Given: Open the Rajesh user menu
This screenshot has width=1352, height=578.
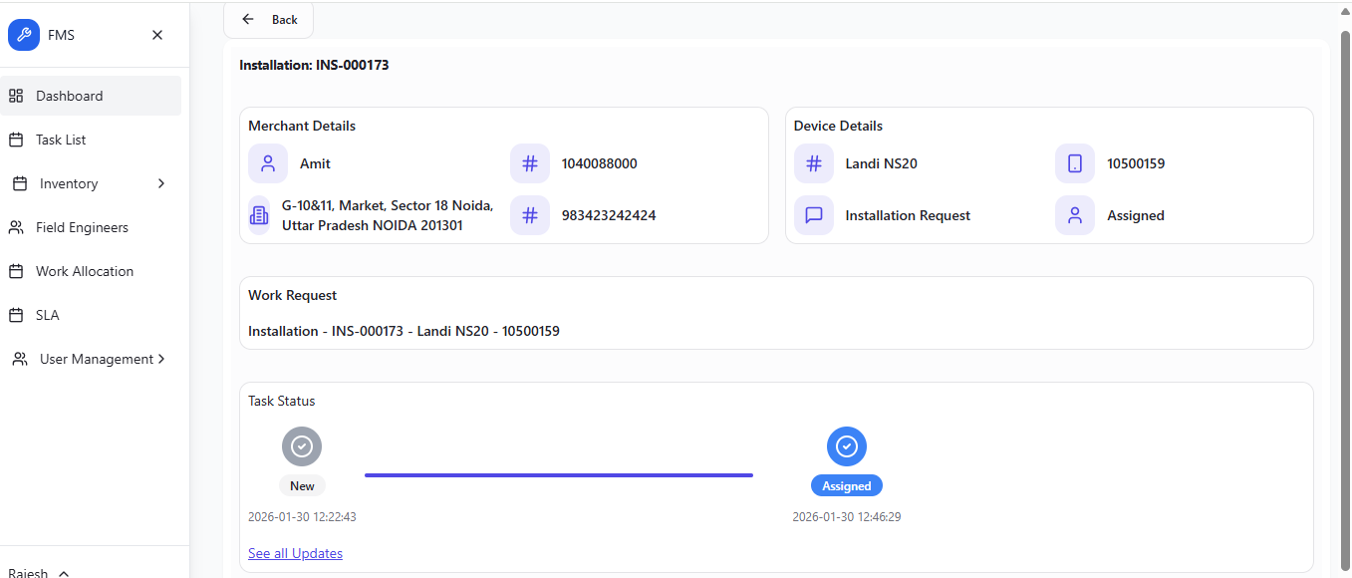Looking at the screenshot, I should 38,573.
